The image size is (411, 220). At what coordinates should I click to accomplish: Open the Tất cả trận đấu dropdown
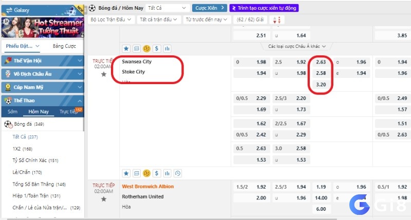click(159, 19)
